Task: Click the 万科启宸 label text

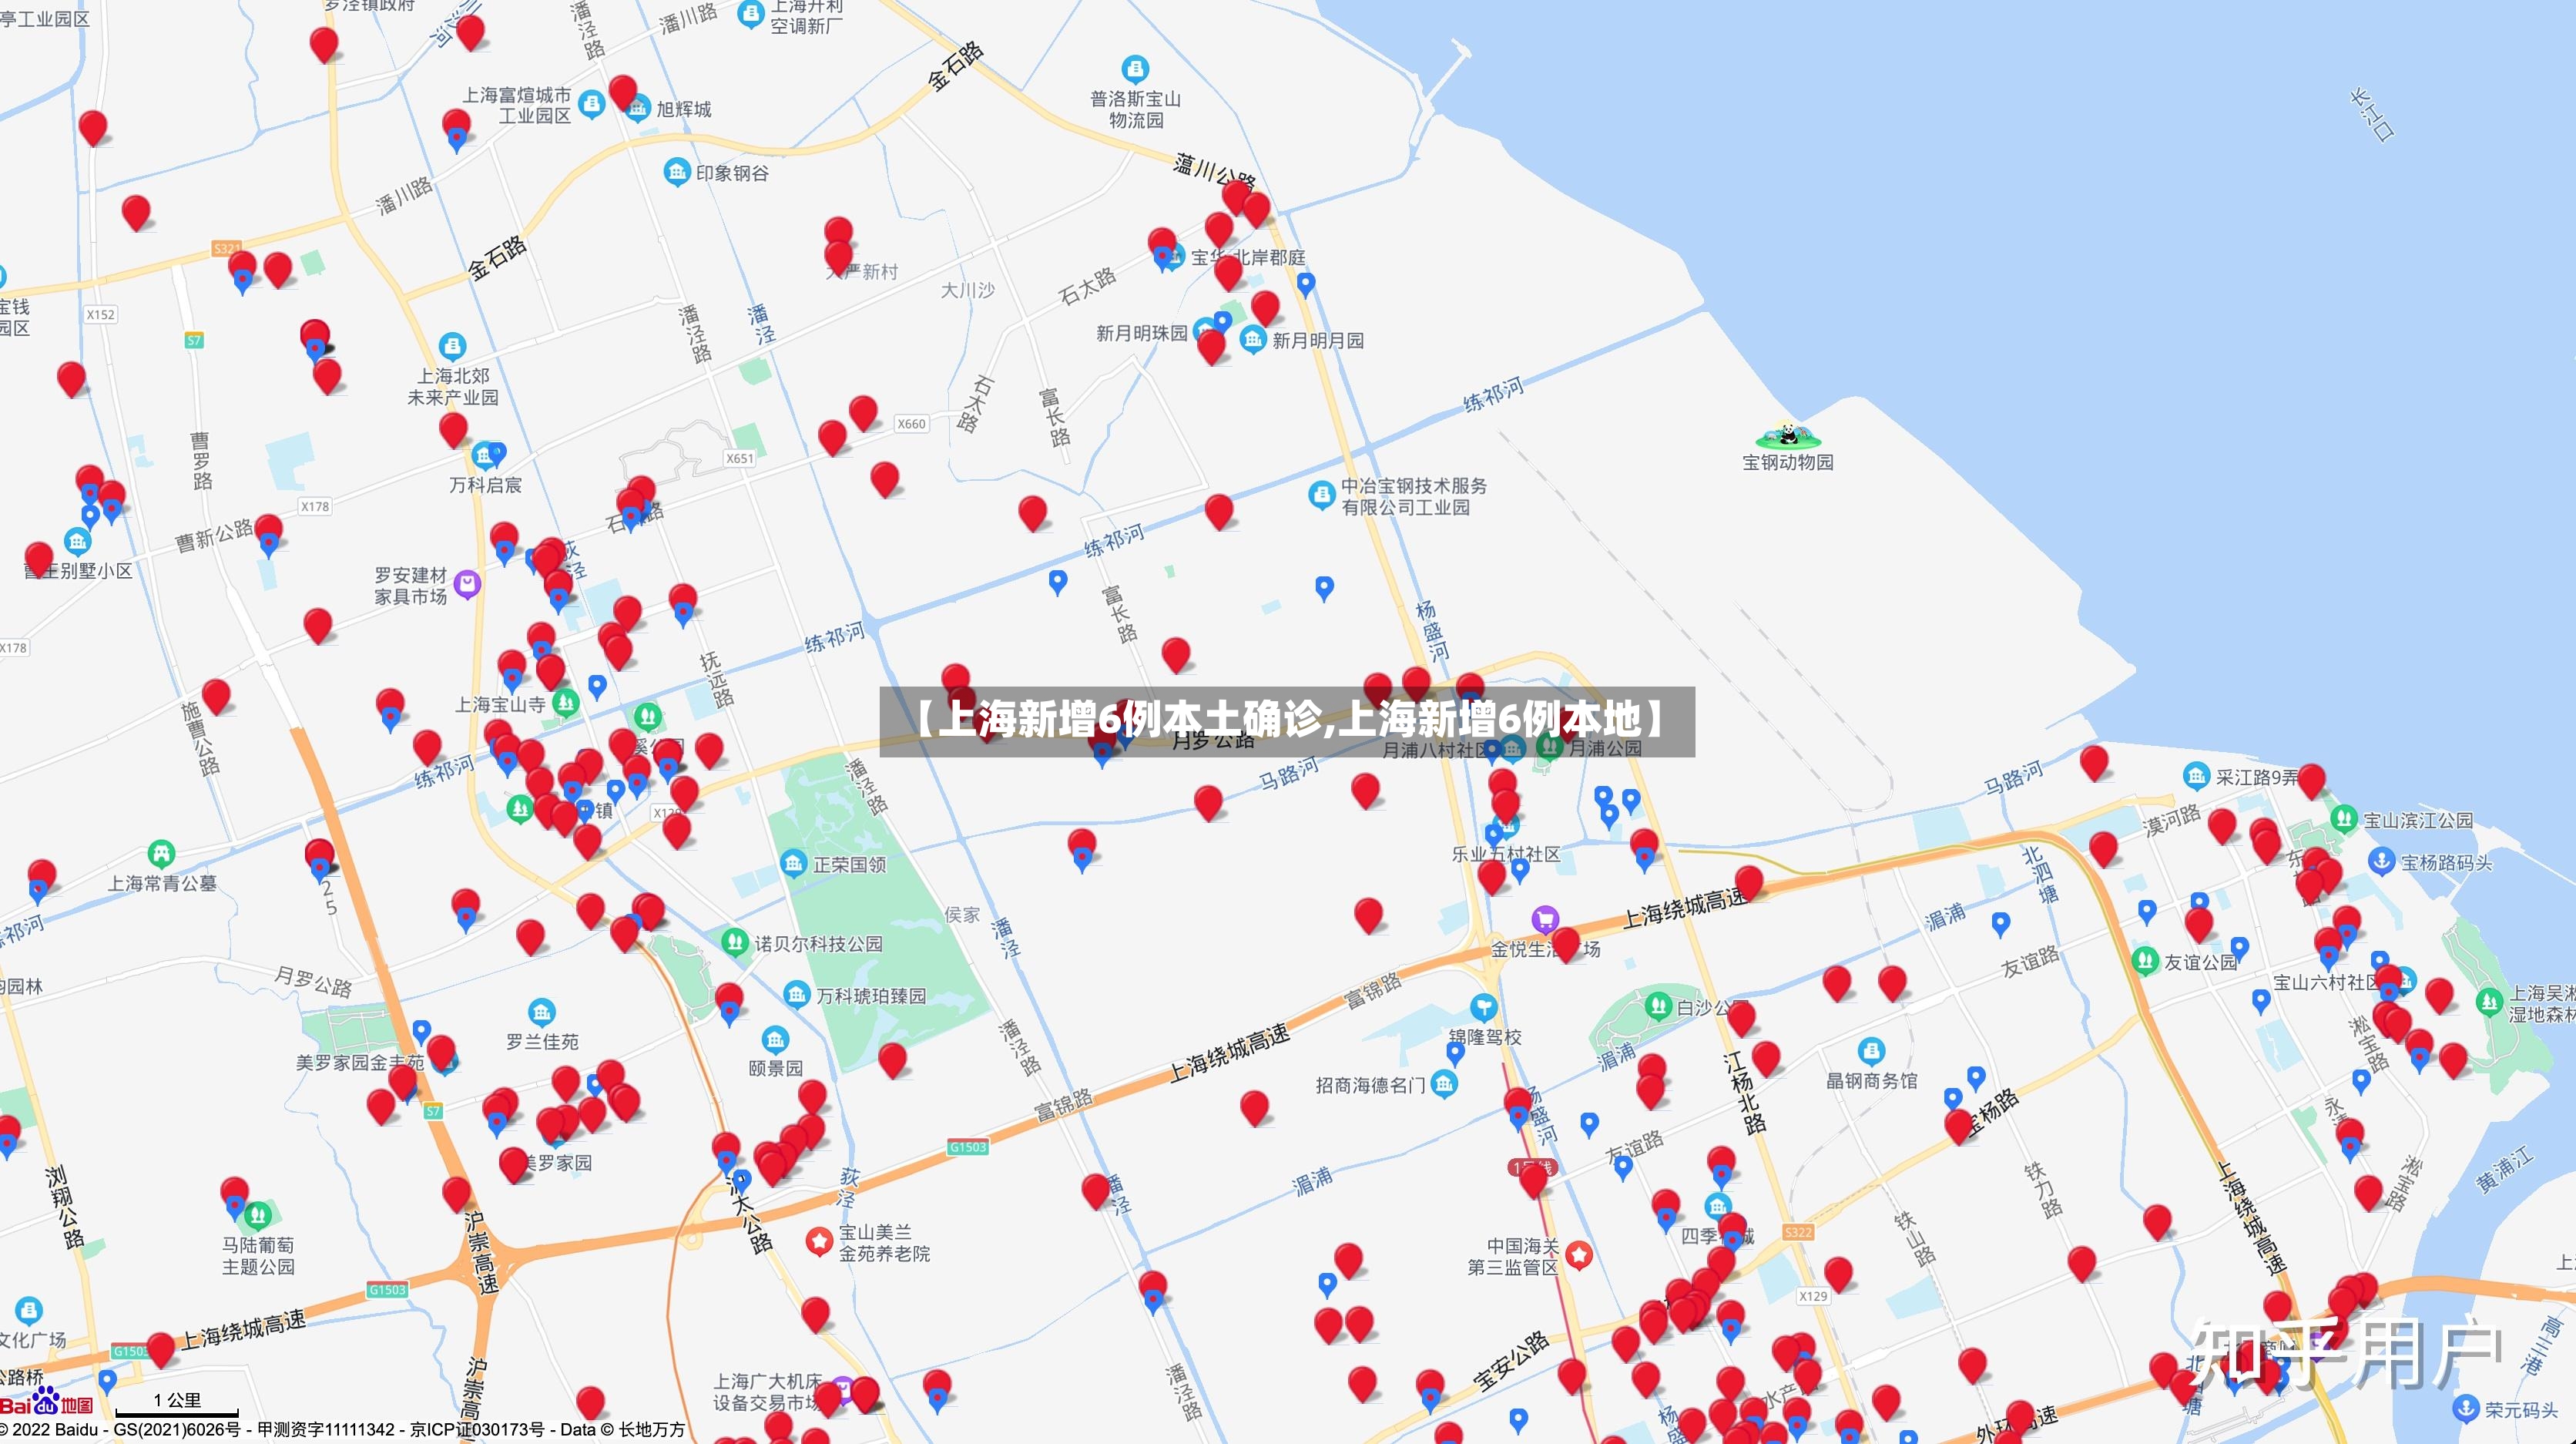Action: tap(485, 485)
